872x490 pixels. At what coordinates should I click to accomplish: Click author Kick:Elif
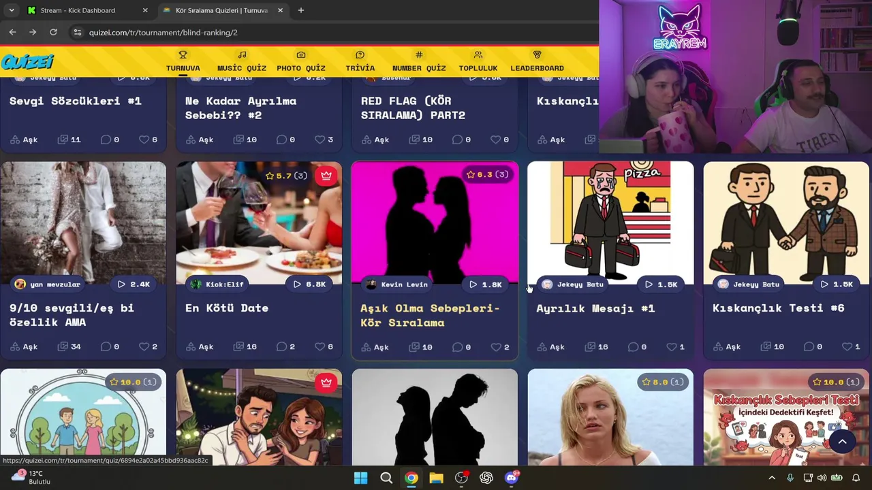pyautogui.click(x=217, y=284)
